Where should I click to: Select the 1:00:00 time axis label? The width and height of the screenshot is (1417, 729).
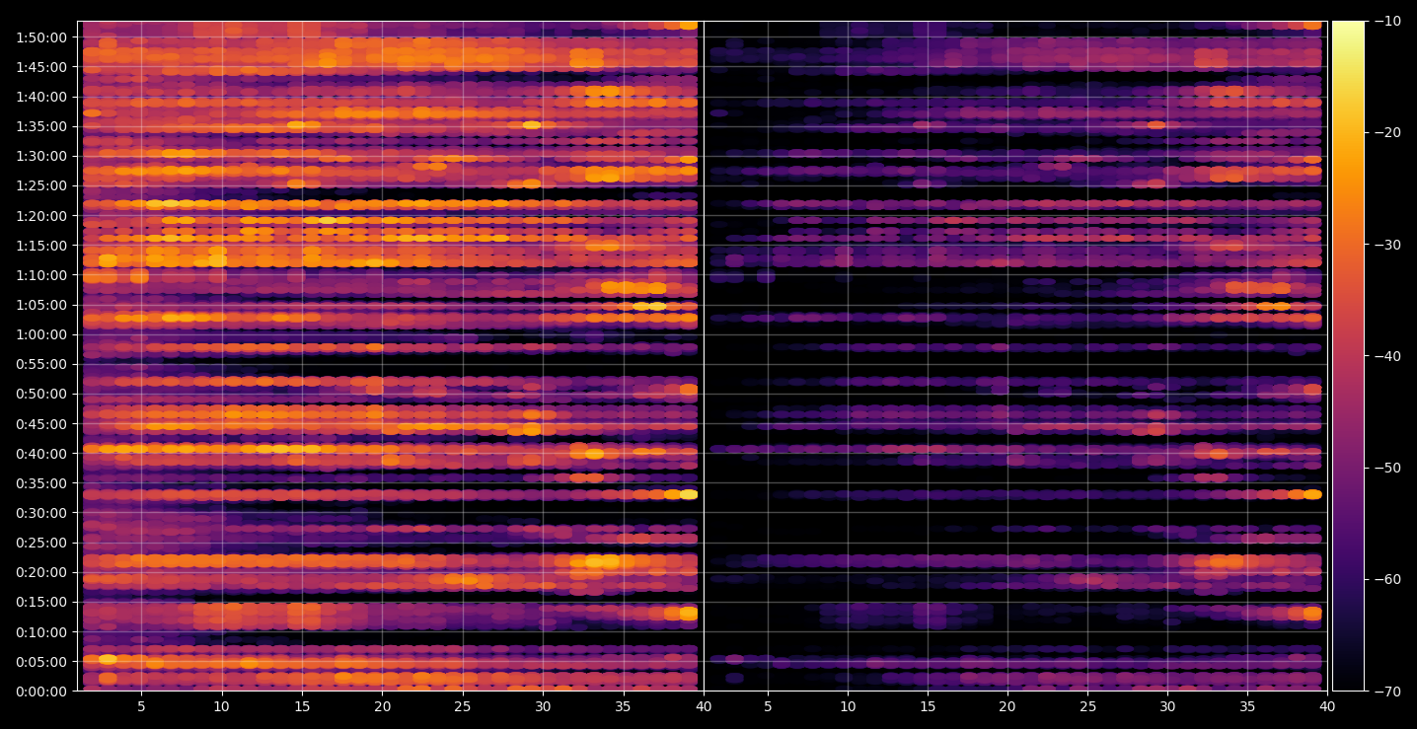[41, 334]
